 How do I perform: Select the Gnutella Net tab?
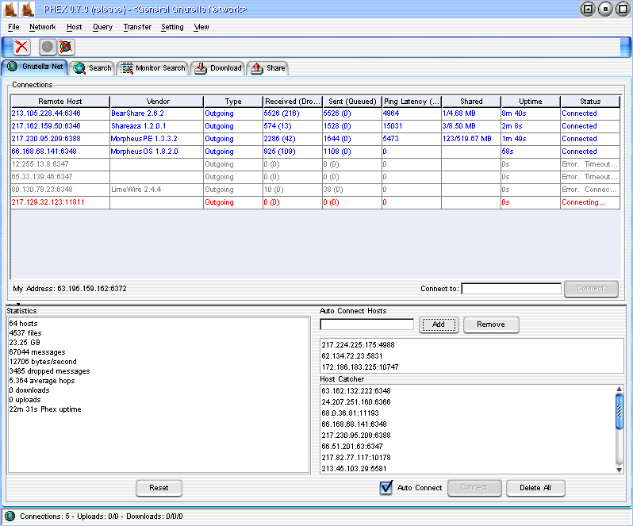click(x=35, y=67)
